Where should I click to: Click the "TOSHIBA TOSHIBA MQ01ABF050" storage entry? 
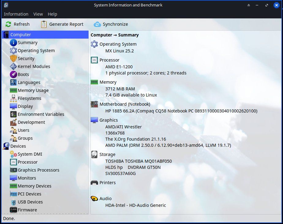coord(138,161)
